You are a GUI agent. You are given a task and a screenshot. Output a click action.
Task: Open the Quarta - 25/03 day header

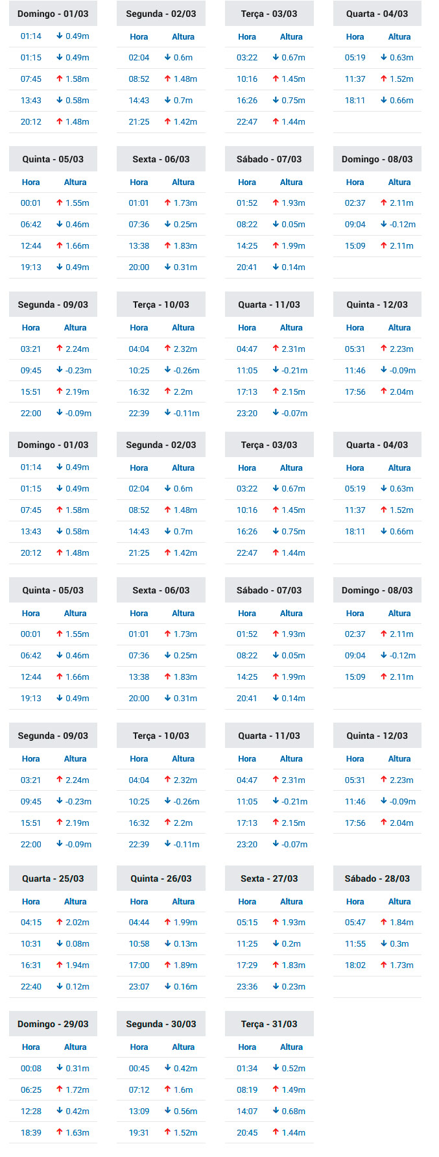(53, 878)
